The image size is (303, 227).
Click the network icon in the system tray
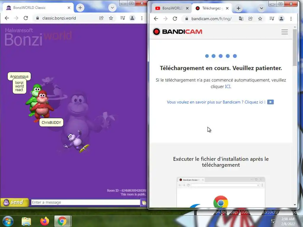(273, 221)
